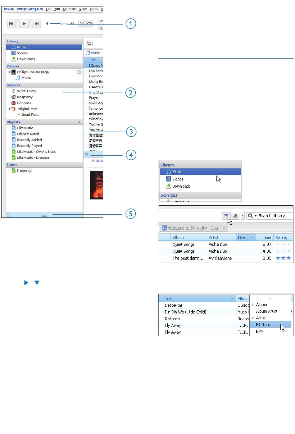Click the service pane grip handle at bottom
The image size is (295, 434).
coord(44,215)
